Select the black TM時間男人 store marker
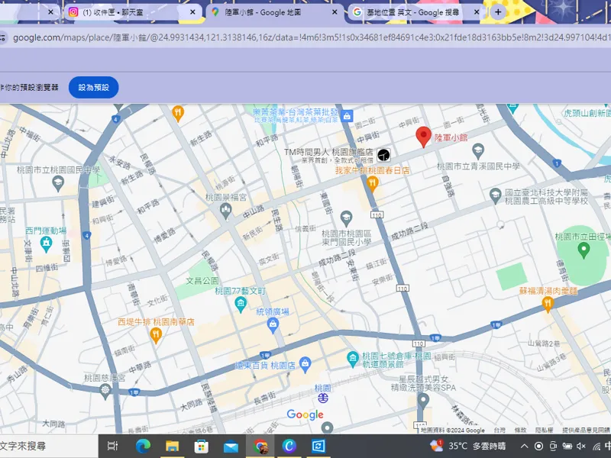611x458 pixels. (383, 155)
